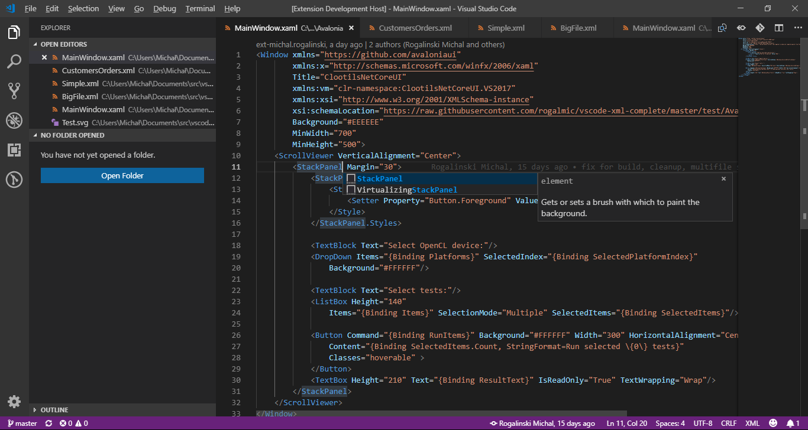Click the Open Folder button

point(122,175)
